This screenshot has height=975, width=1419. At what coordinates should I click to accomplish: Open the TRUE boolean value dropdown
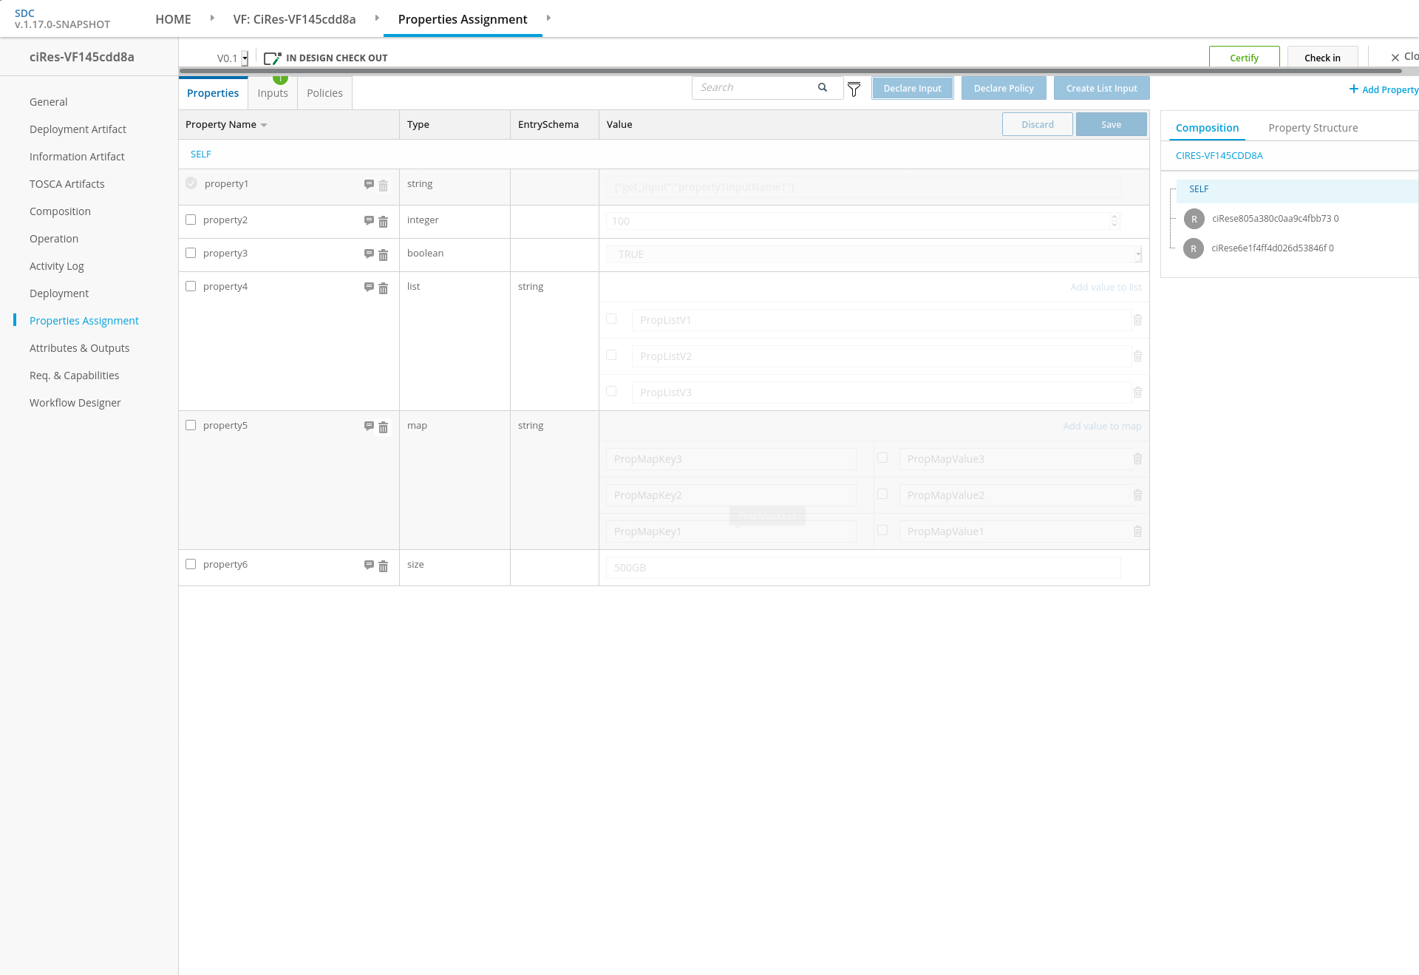click(x=1138, y=254)
